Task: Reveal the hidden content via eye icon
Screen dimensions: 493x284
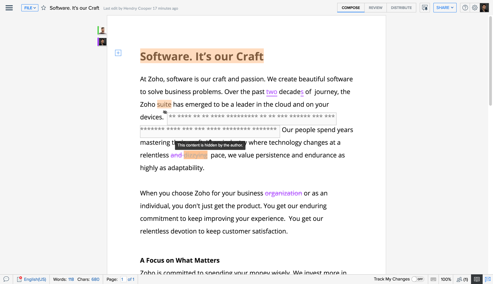Action: (x=165, y=112)
